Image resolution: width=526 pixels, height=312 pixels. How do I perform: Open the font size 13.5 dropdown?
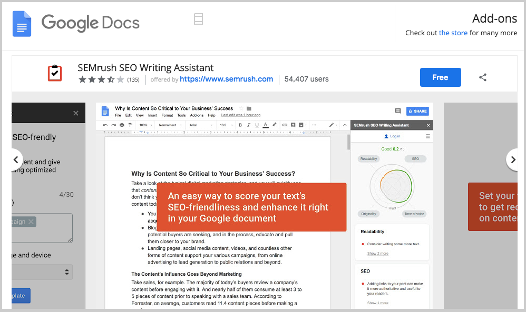227,125
